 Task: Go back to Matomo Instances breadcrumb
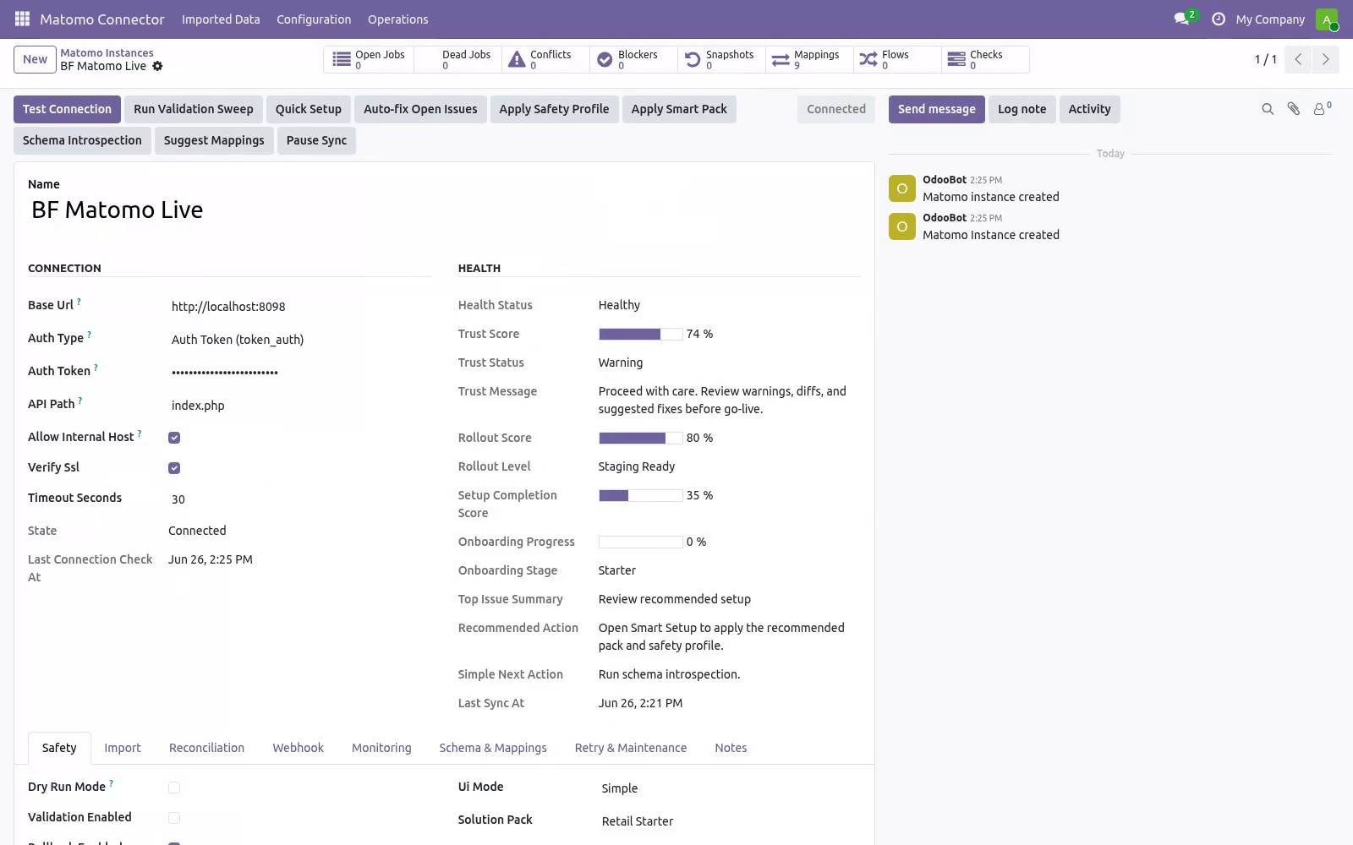107,52
